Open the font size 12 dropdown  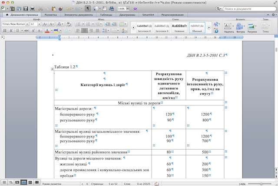coord(35,24)
